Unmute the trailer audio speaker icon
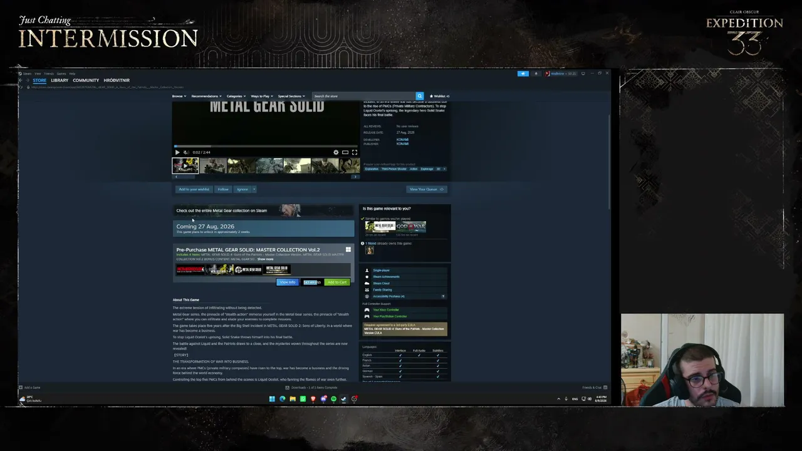Screen dimensions: 802x451 point(186,152)
